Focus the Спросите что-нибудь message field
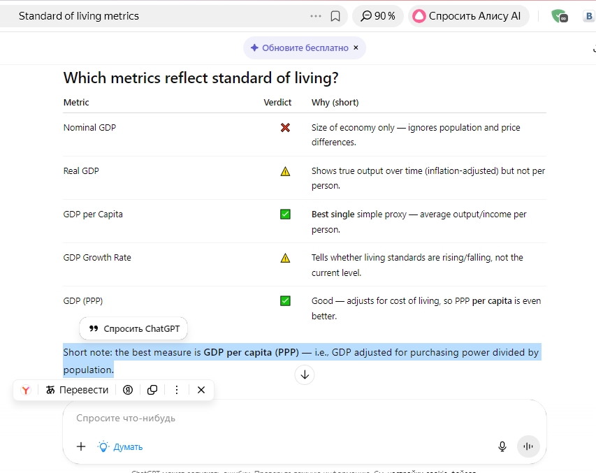596x473 pixels. click(304, 419)
